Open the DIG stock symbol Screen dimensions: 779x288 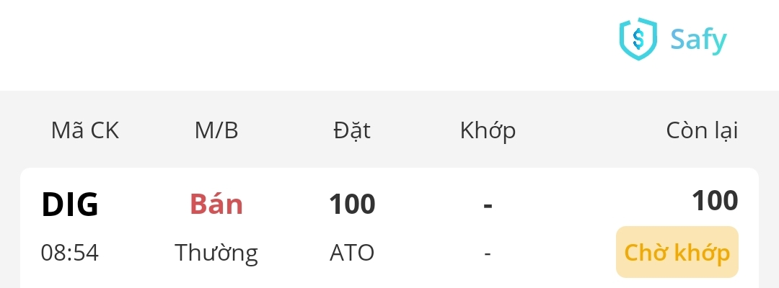(x=70, y=205)
